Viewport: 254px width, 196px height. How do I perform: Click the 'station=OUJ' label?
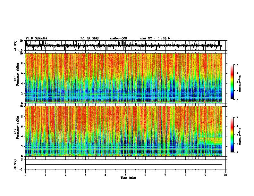tap(119, 38)
